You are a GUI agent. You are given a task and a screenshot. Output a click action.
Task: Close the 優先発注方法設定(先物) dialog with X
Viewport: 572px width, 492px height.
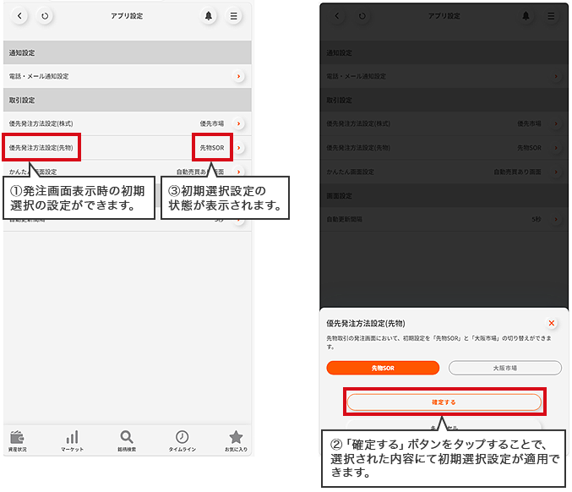pyautogui.click(x=551, y=323)
